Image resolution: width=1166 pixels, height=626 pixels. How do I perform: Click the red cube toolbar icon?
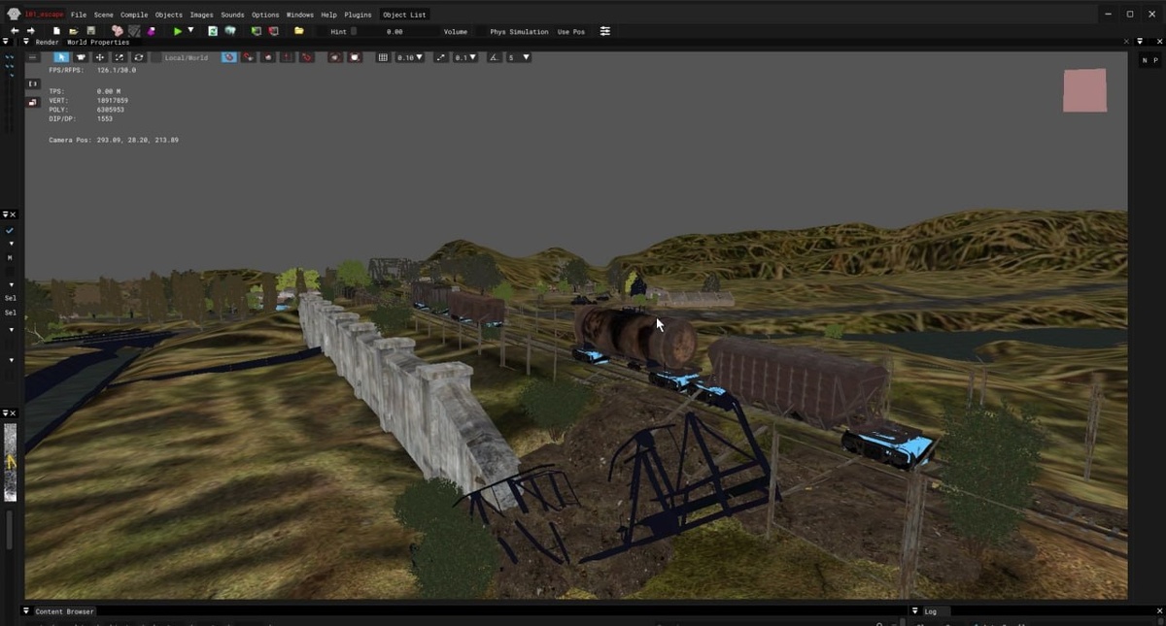point(273,31)
